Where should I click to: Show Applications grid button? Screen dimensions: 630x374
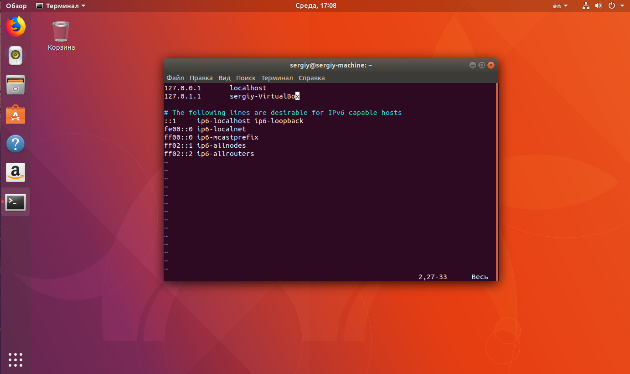pyautogui.click(x=15, y=359)
